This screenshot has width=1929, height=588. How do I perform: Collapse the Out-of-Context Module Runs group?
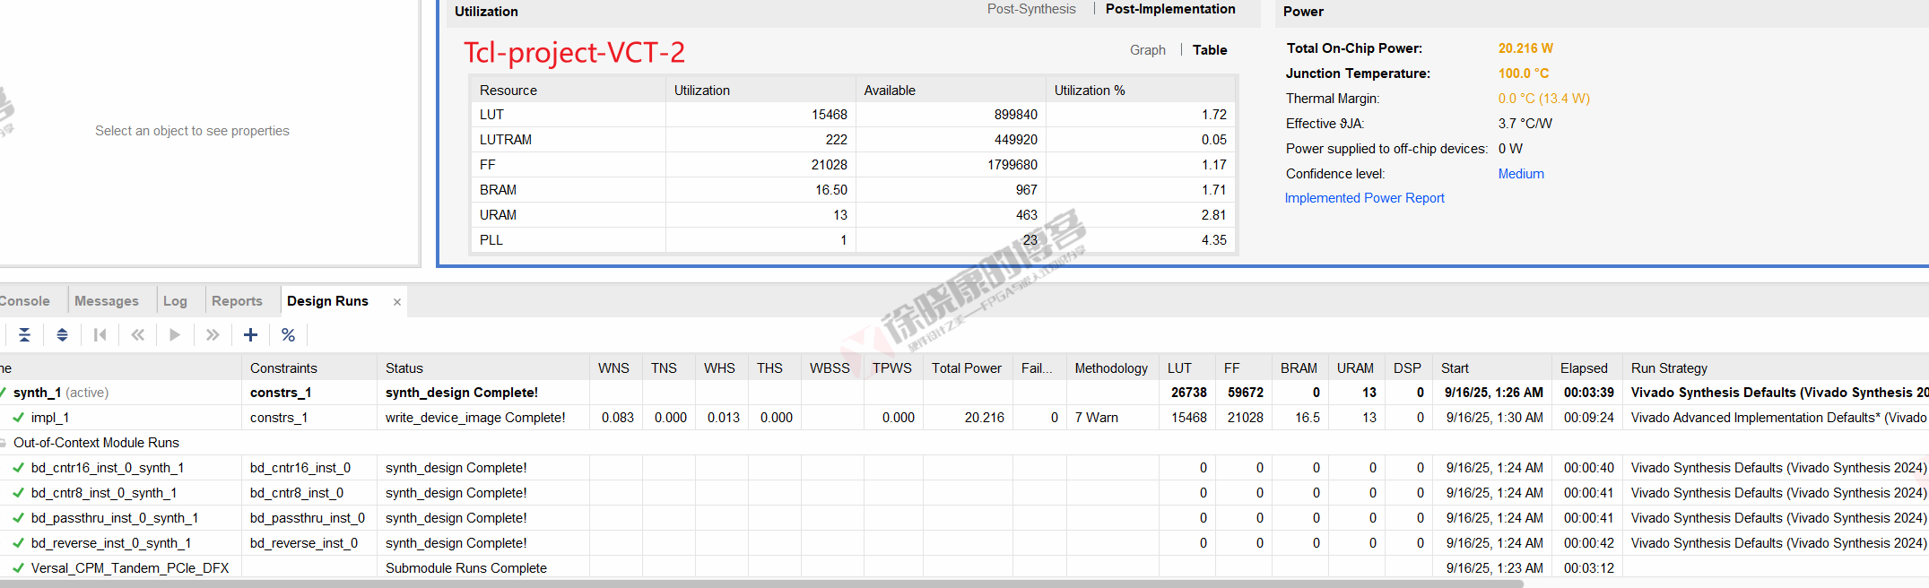click(x=3, y=443)
